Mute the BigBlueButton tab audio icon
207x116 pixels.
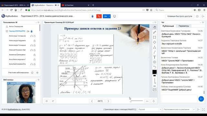click(x=56, y=5)
